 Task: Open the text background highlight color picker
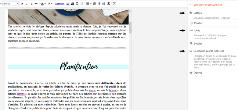click(x=50, y=4)
